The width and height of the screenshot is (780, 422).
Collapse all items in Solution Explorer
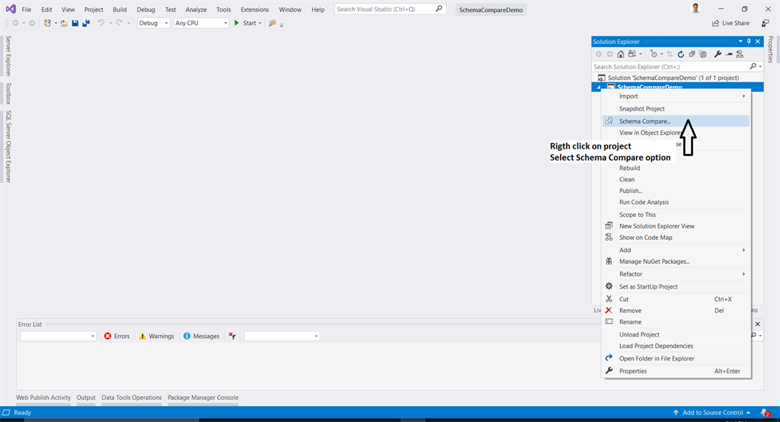(x=692, y=54)
